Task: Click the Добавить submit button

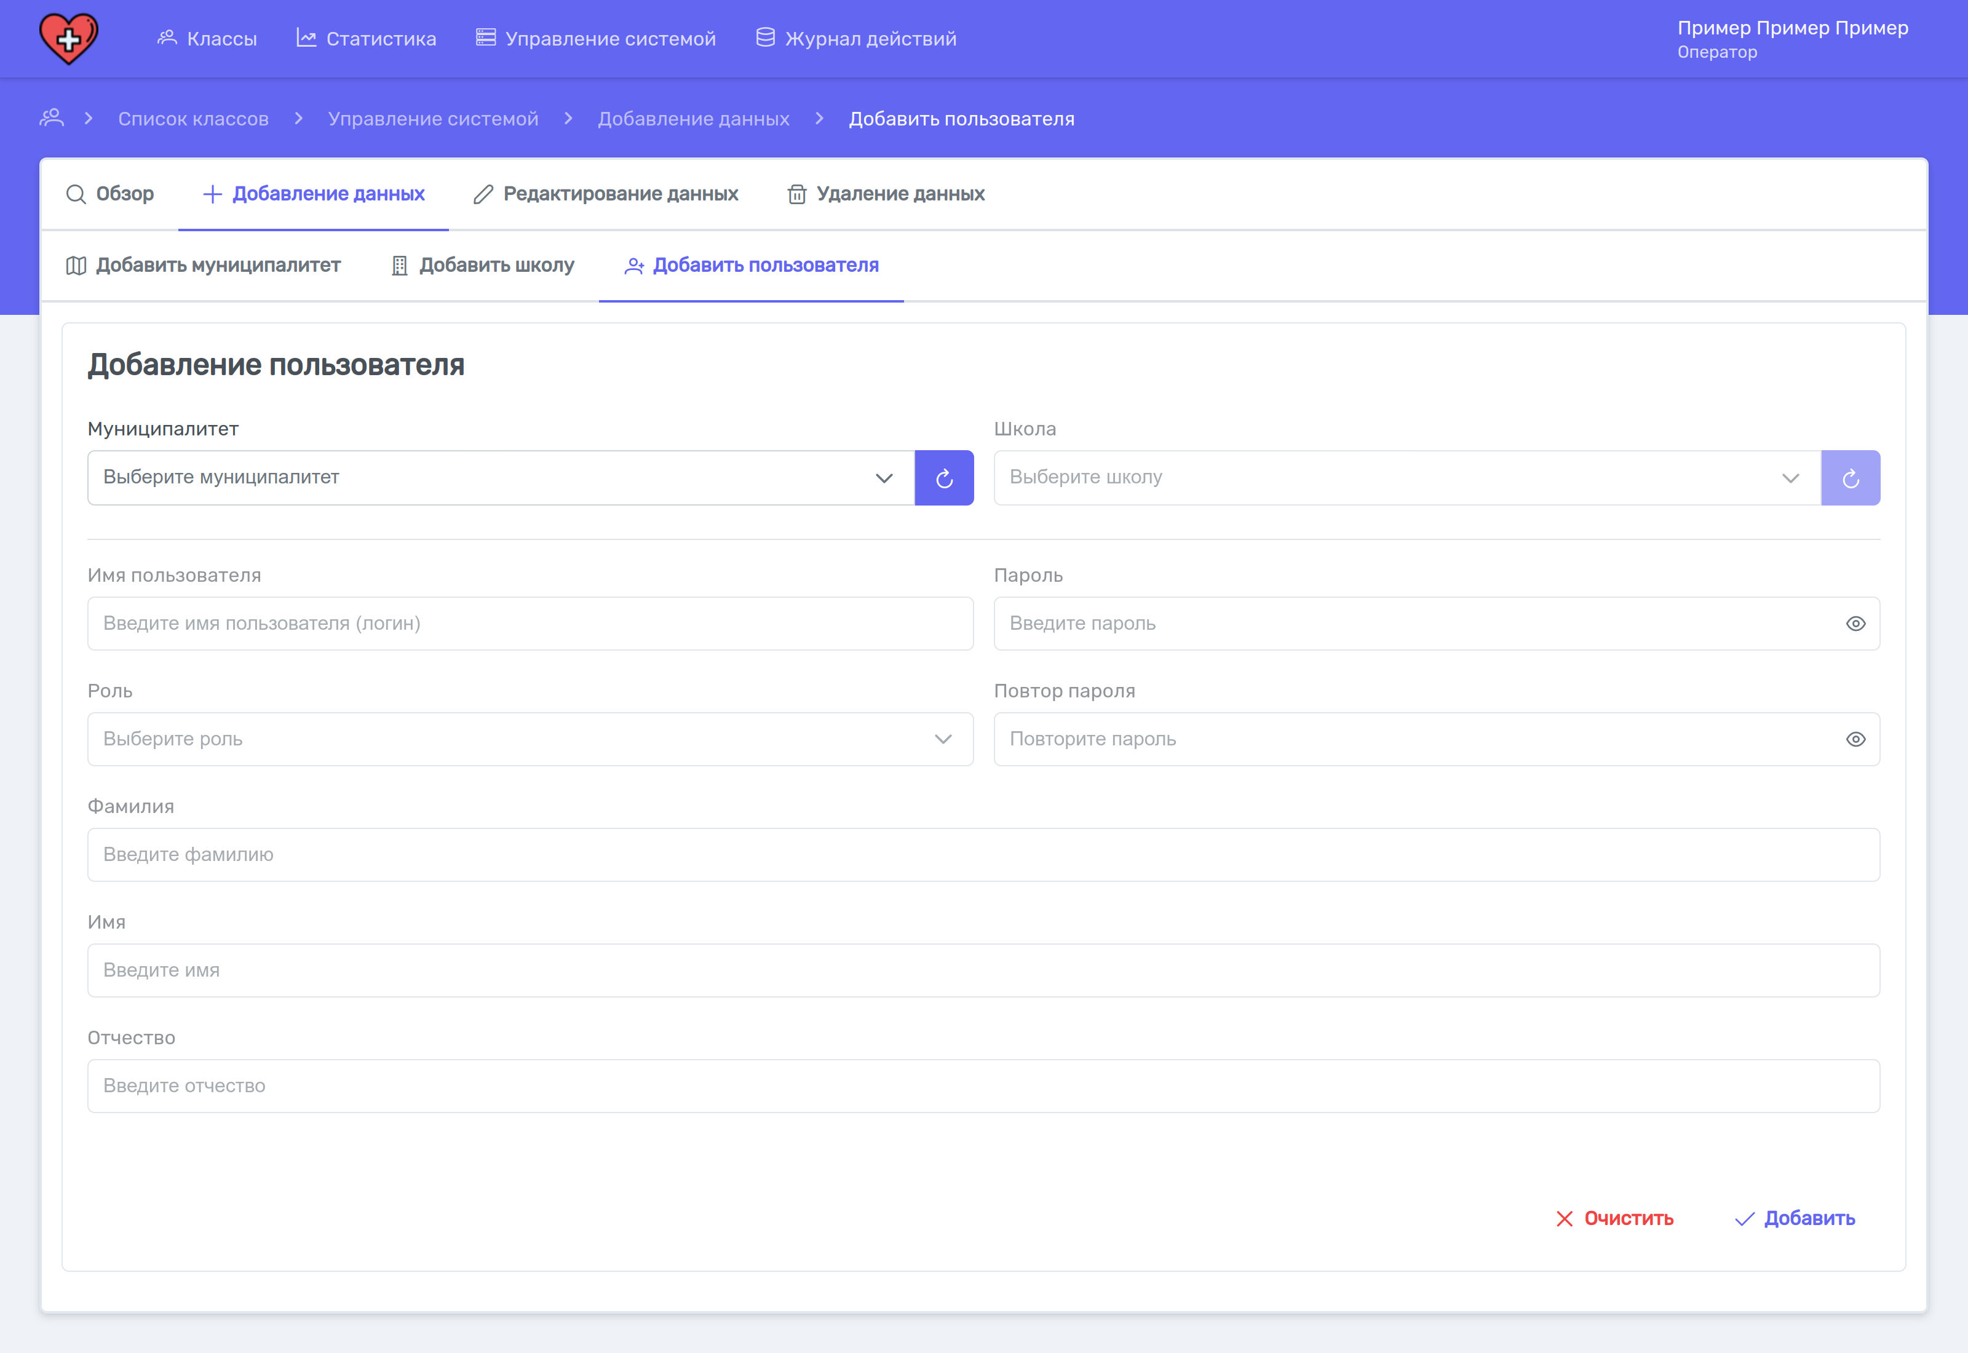Action: pyautogui.click(x=1794, y=1218)
